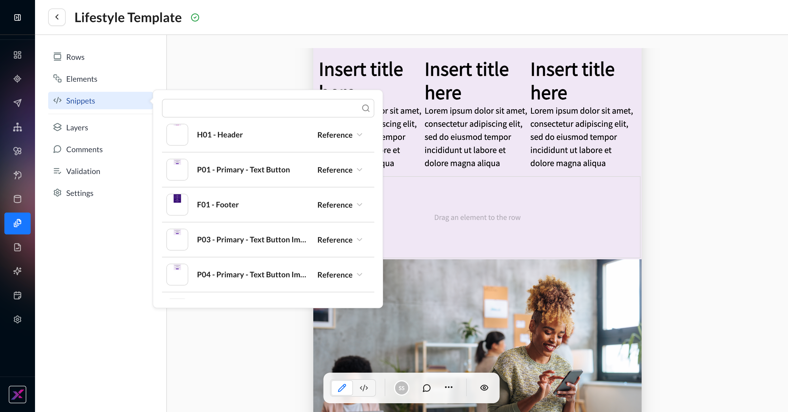Open the Reference dropdown for P01 - Primary - Text Button
788x412 pixels.
tap(340, 170)
